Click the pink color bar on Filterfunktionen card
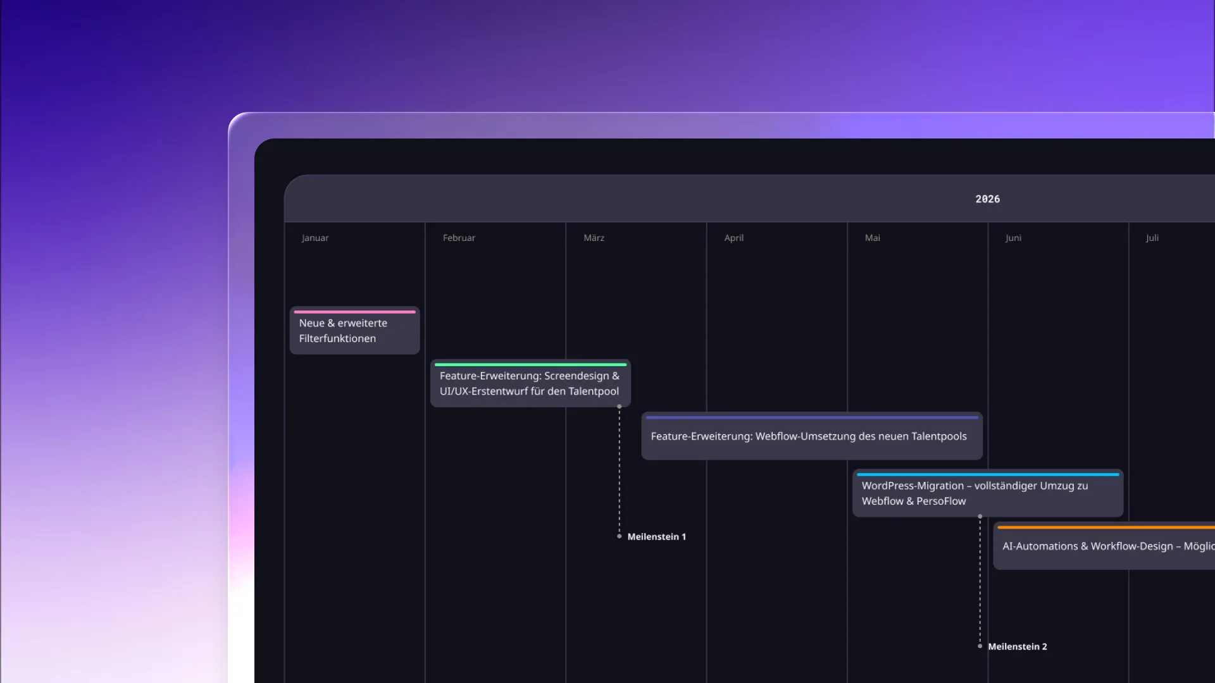1215x683 pixels. tap(354, 312)
